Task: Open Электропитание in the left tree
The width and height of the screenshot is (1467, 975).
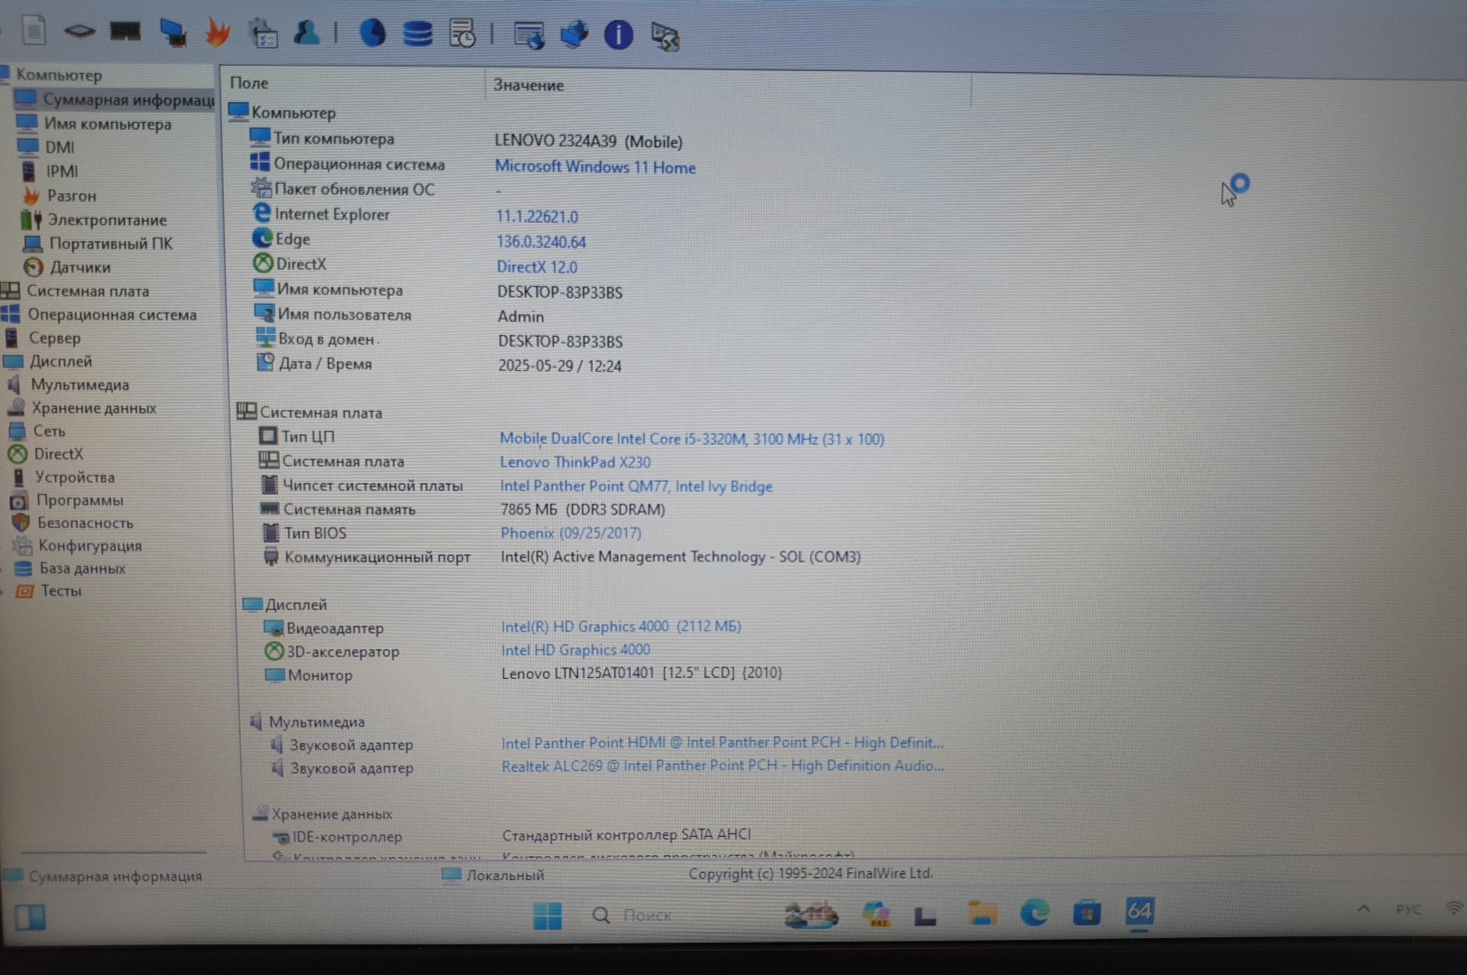Action: [x=107, y=219]
